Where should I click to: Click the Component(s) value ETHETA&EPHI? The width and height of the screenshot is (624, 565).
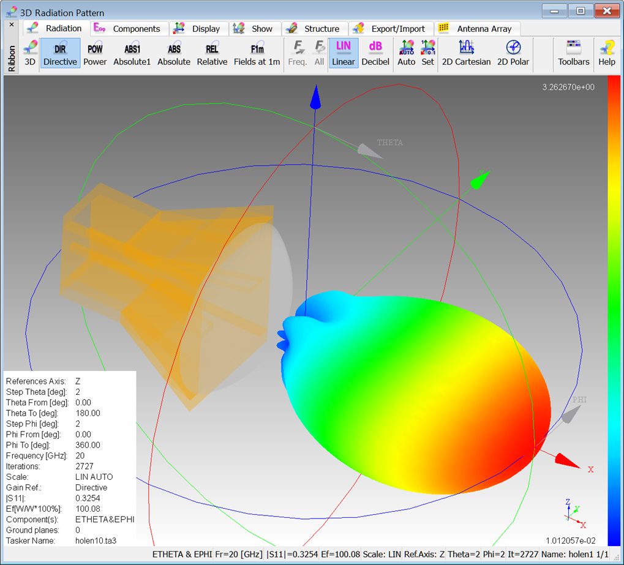click(x=105, y=519)
